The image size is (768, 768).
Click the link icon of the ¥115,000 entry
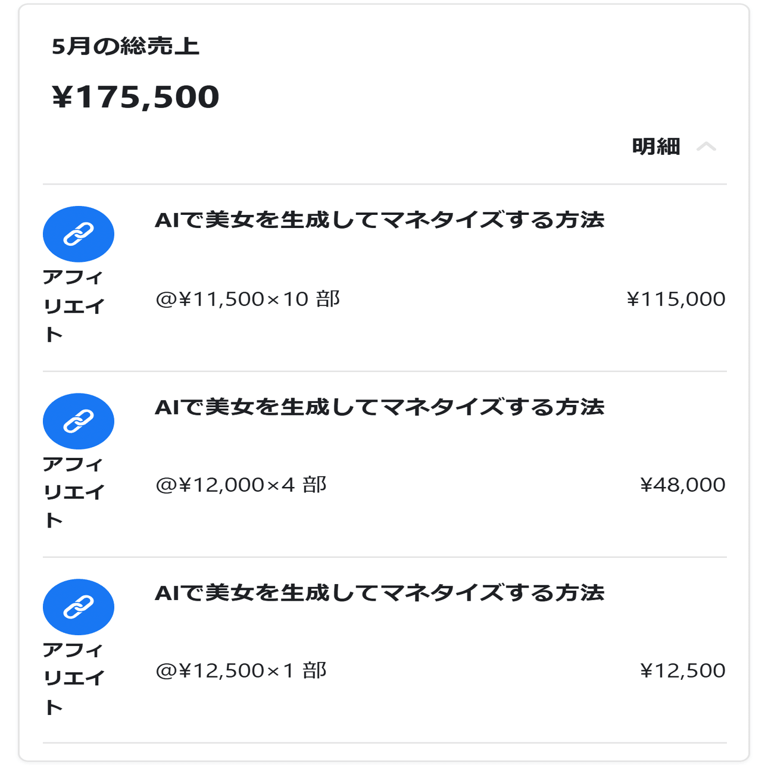79,234
